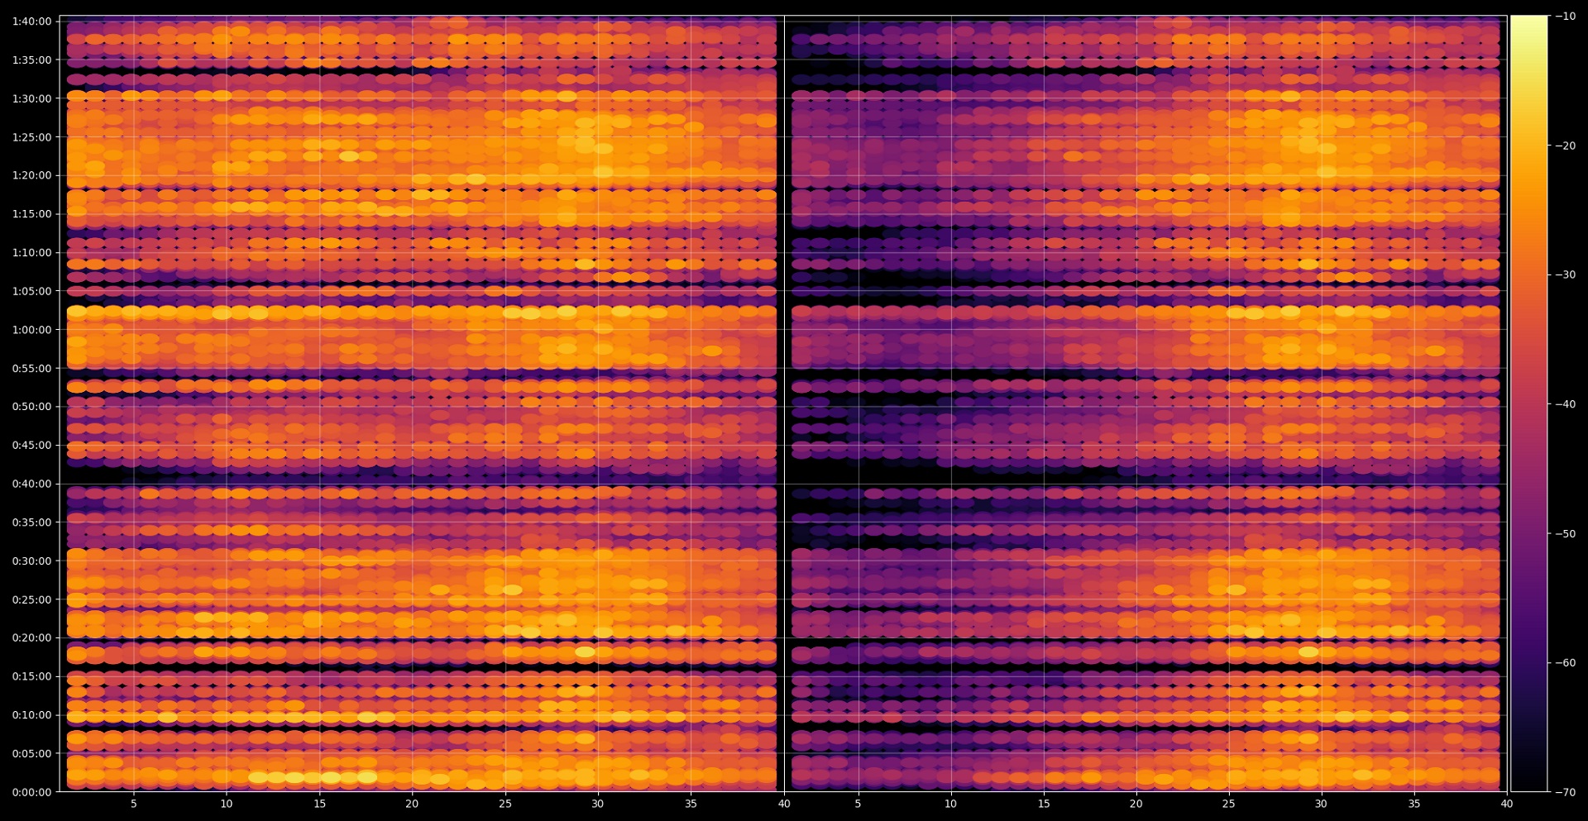Screen dimensions: 1588x821
Task: Select x-axis tick 10 under the left heatmap
Action: [227, 804]
